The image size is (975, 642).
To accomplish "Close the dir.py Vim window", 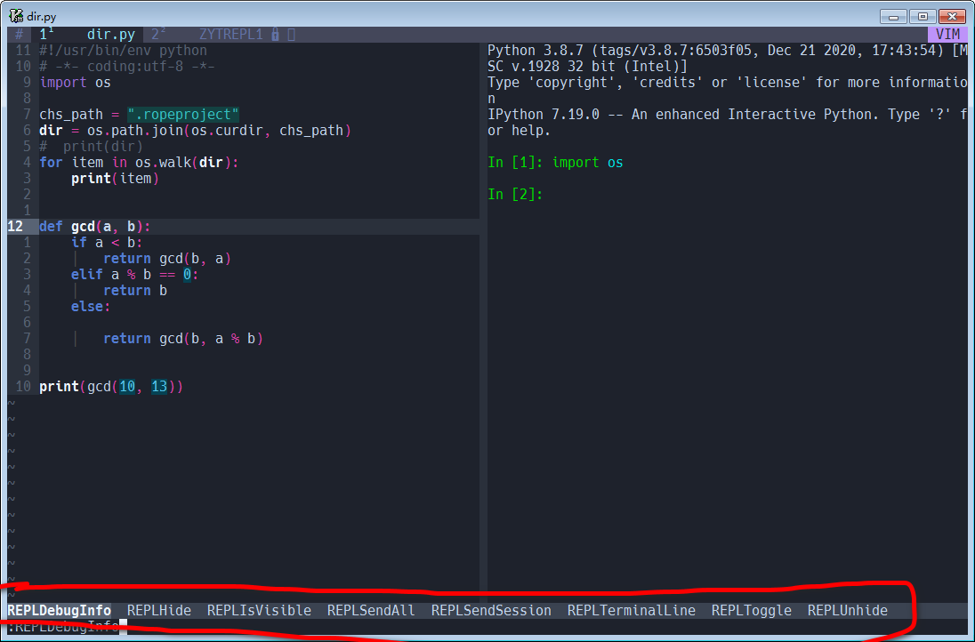I will click(952, 17).
